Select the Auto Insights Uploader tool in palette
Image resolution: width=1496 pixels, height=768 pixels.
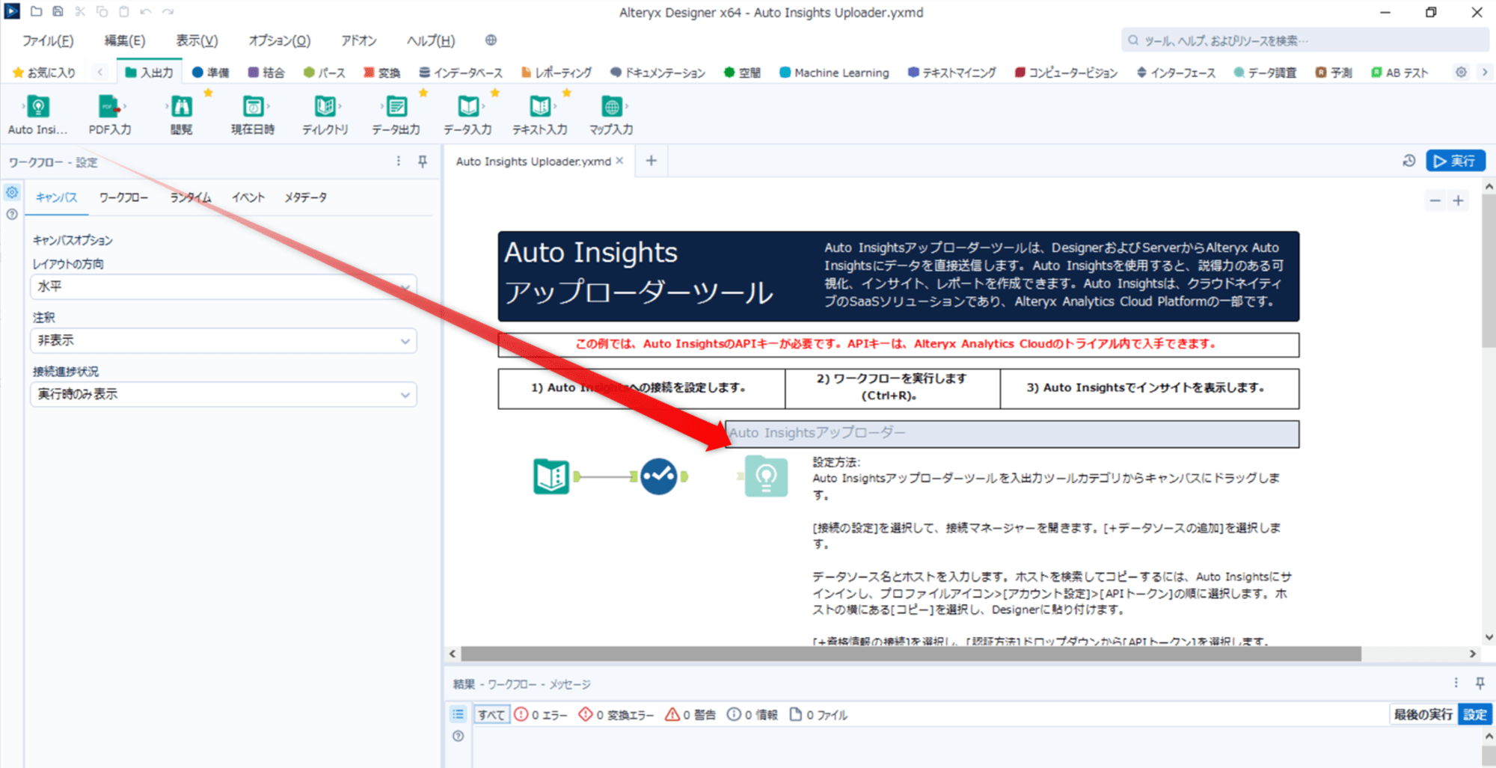pyautogui.click(x=37, y=114)
